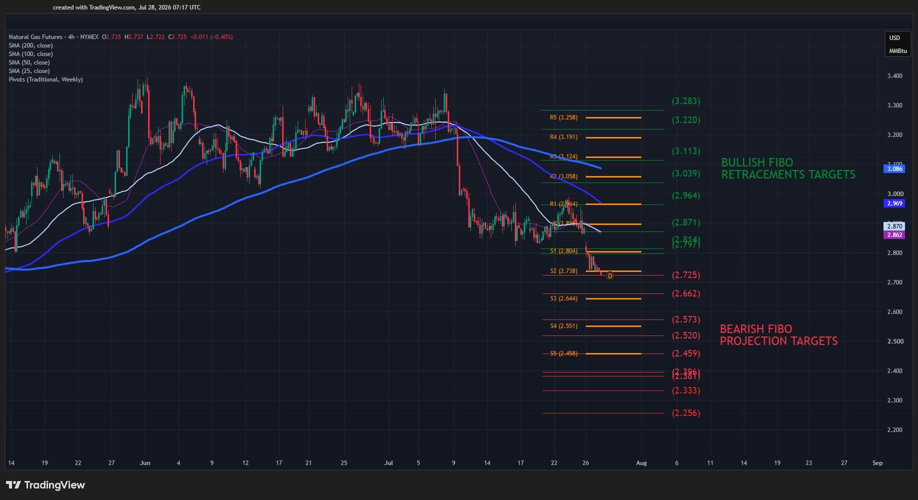The height and width of the screenshot is (500, 918).
Task: Click the SMA (200, close) indicator legend
Action: pyautogui.click(x=31, y=45)
